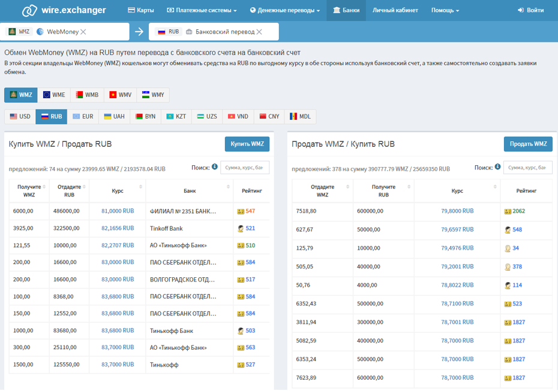Screen dimensions: 558x391
Task: Select the WMY currency tab
Action: click(153, 95)
